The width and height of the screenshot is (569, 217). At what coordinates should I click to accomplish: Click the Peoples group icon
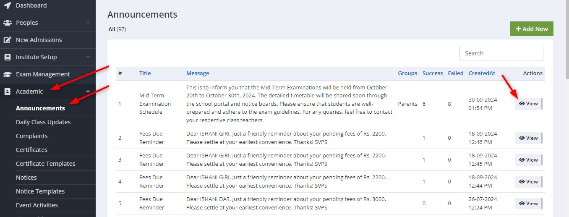7,23
